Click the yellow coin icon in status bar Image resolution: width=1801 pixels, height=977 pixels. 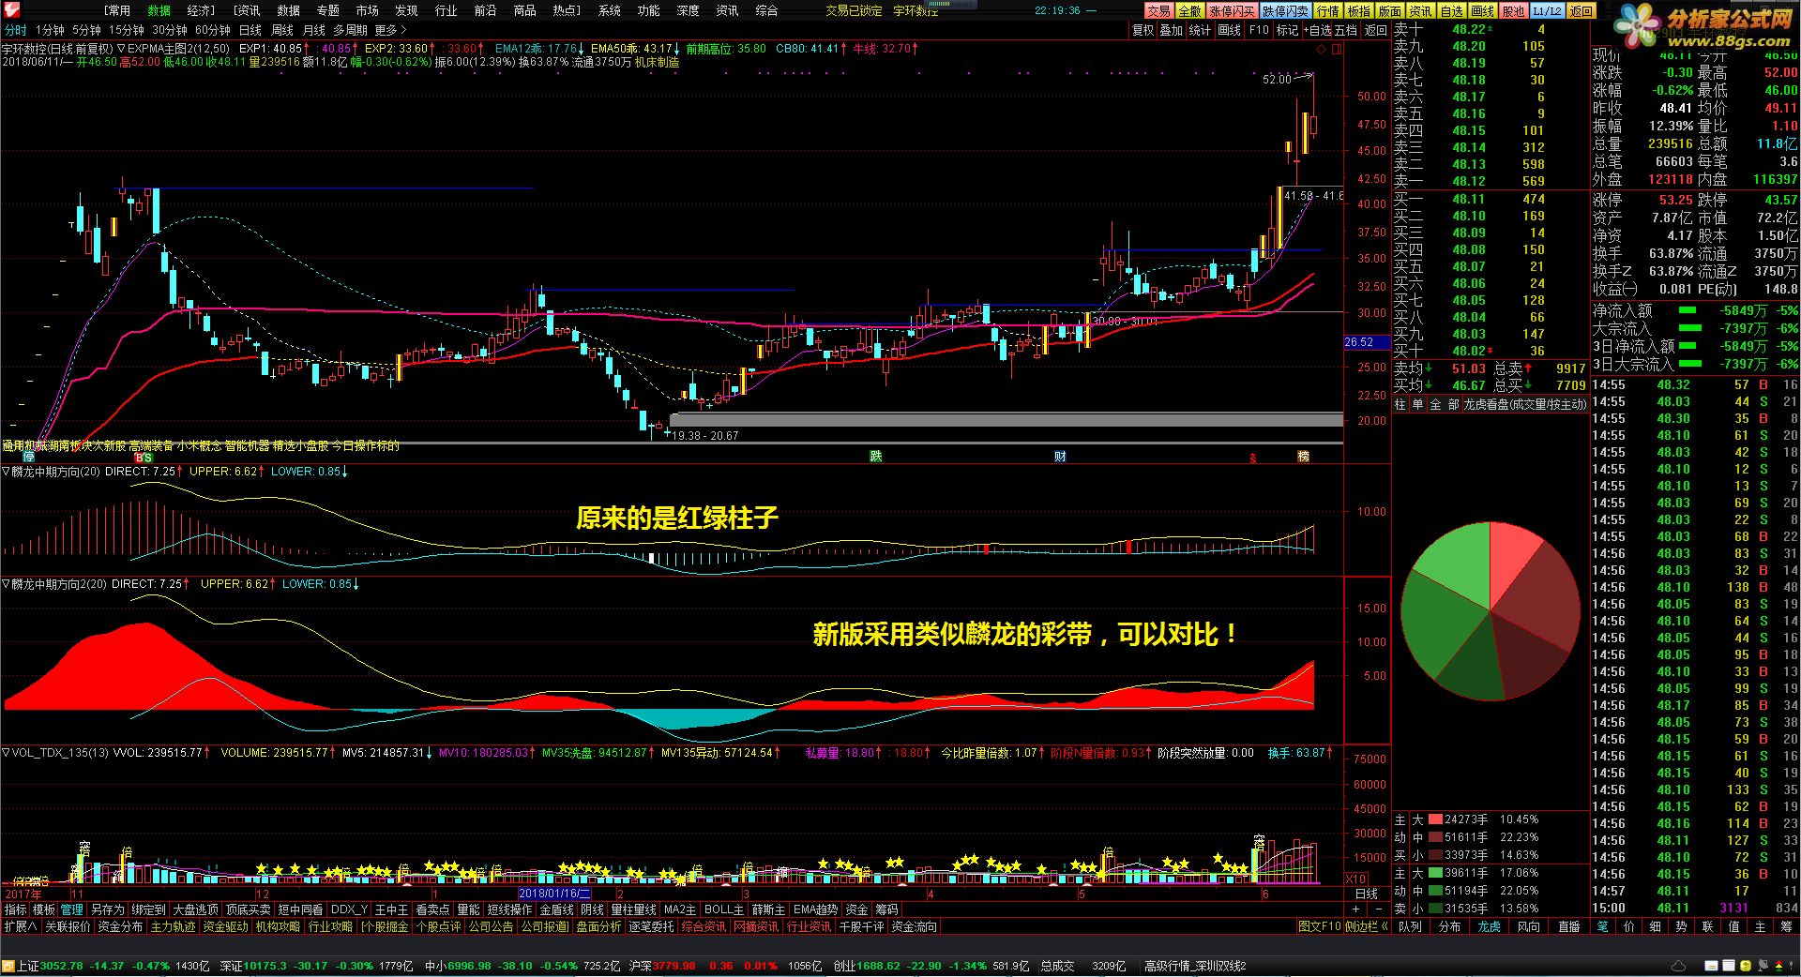[1745, 966]
